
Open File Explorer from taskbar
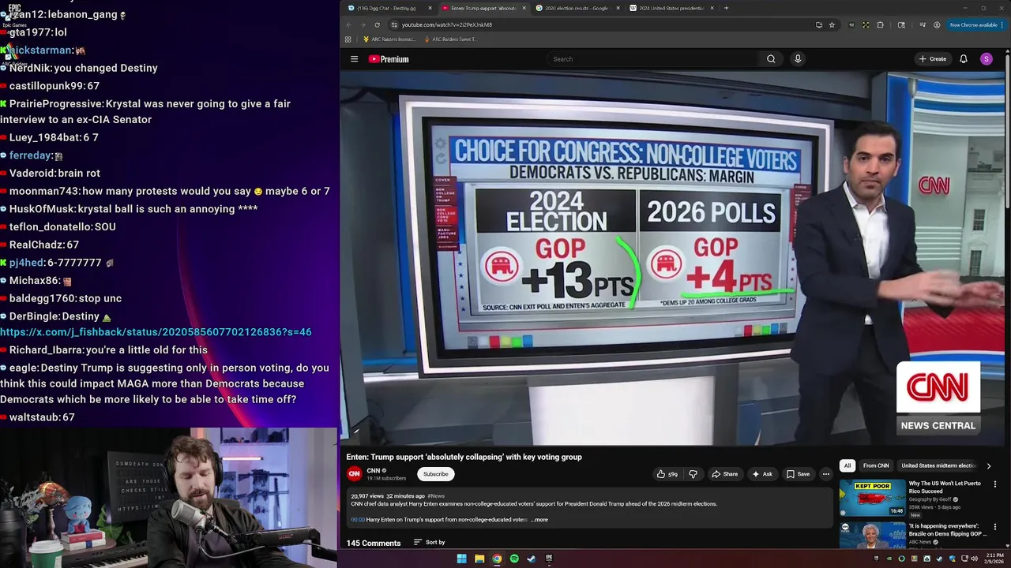tap(479, 559)
